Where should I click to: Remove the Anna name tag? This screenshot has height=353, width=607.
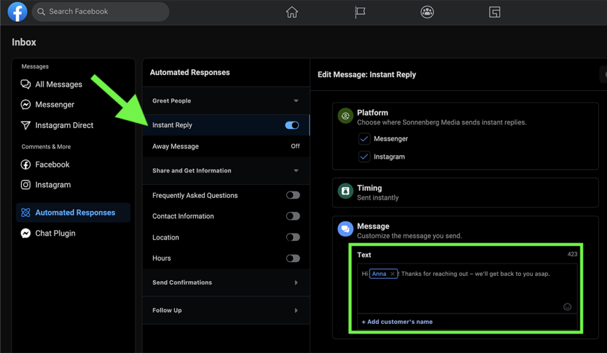392,274
